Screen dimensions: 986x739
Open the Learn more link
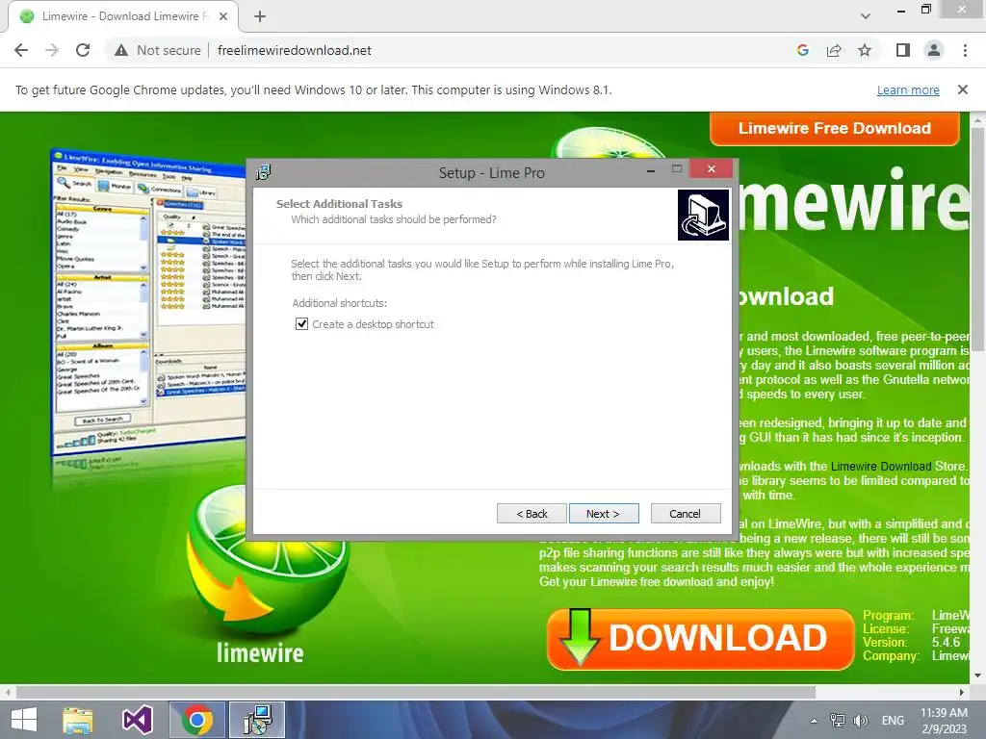click(x=908, y=89)
